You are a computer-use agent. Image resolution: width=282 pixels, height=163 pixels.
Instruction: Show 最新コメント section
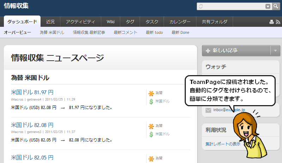[125, 32]
